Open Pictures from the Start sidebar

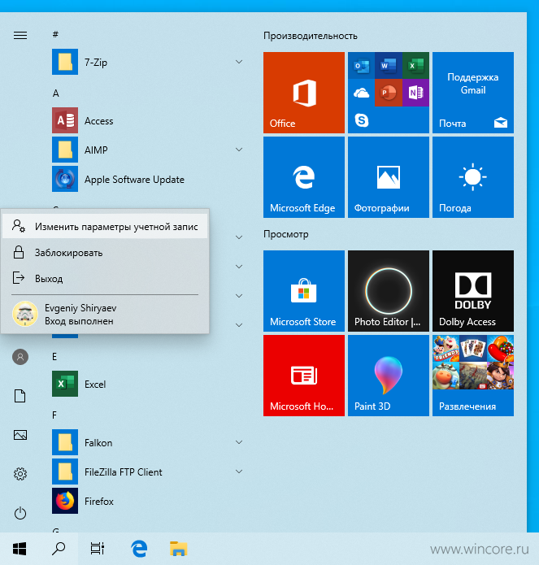[x=20, y=435]
